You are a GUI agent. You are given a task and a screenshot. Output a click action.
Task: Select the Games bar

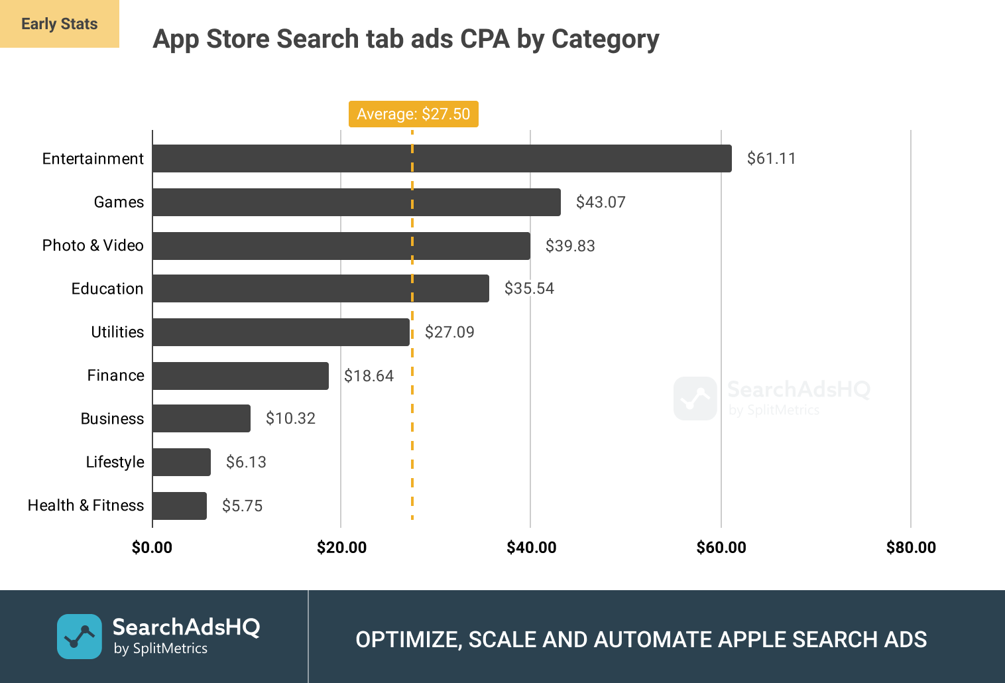pyautogui.click(x=356, y=202)
